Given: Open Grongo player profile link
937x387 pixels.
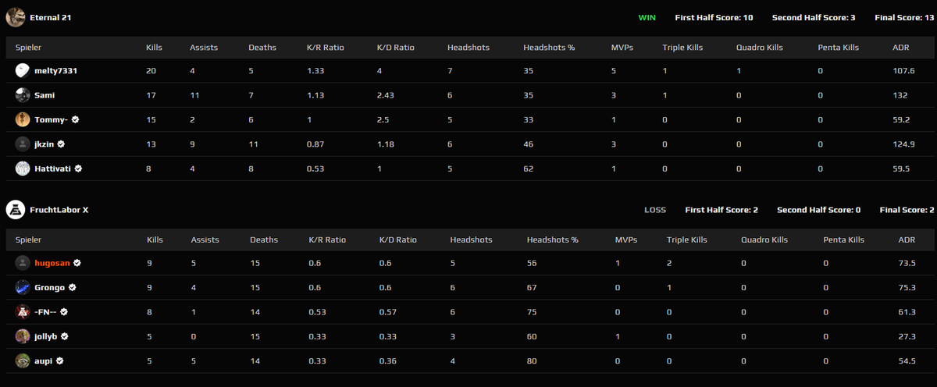Looking at the screenshot, I should click(x=50, y=287).
